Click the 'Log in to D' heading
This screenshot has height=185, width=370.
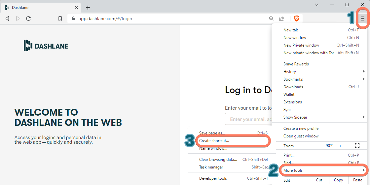(248, 90)
